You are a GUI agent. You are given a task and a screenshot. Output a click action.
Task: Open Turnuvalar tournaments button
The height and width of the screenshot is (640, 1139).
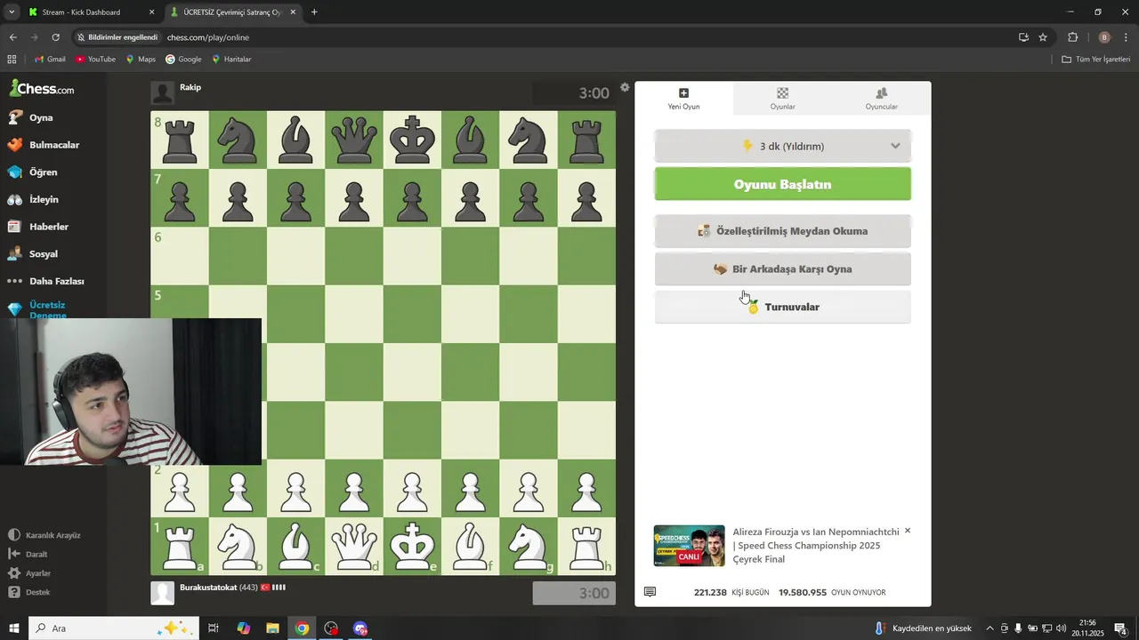[x=783, y=307]
